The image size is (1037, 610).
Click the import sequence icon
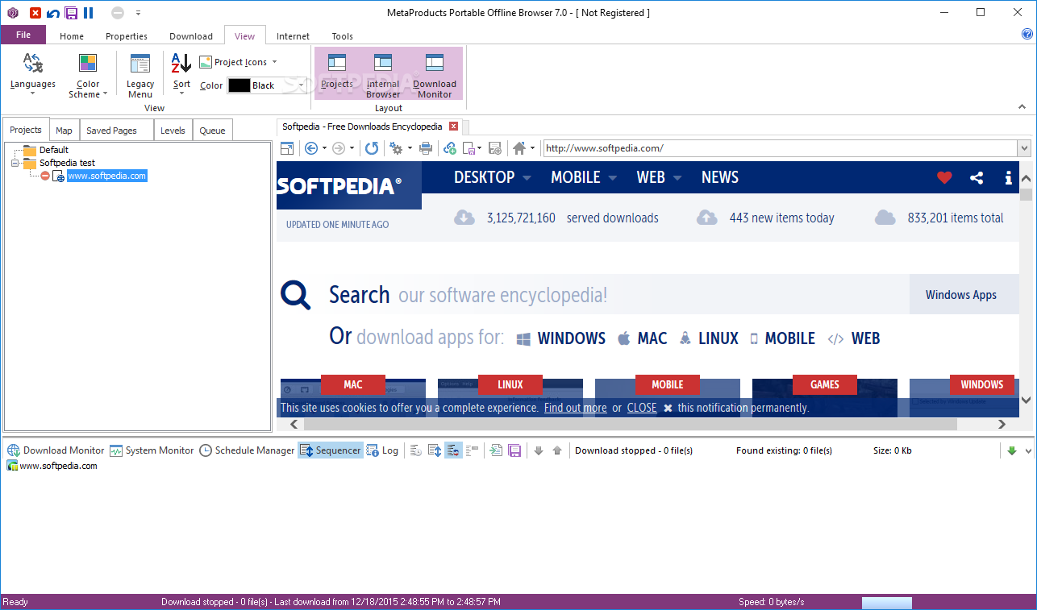[x=496, y=450]
